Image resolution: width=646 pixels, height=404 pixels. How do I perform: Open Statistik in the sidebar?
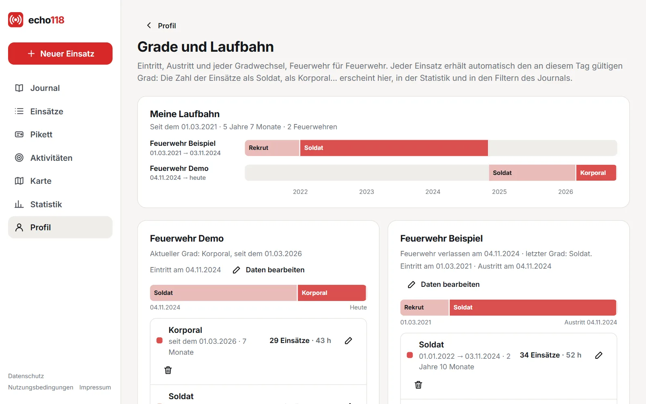click(60, 204)
